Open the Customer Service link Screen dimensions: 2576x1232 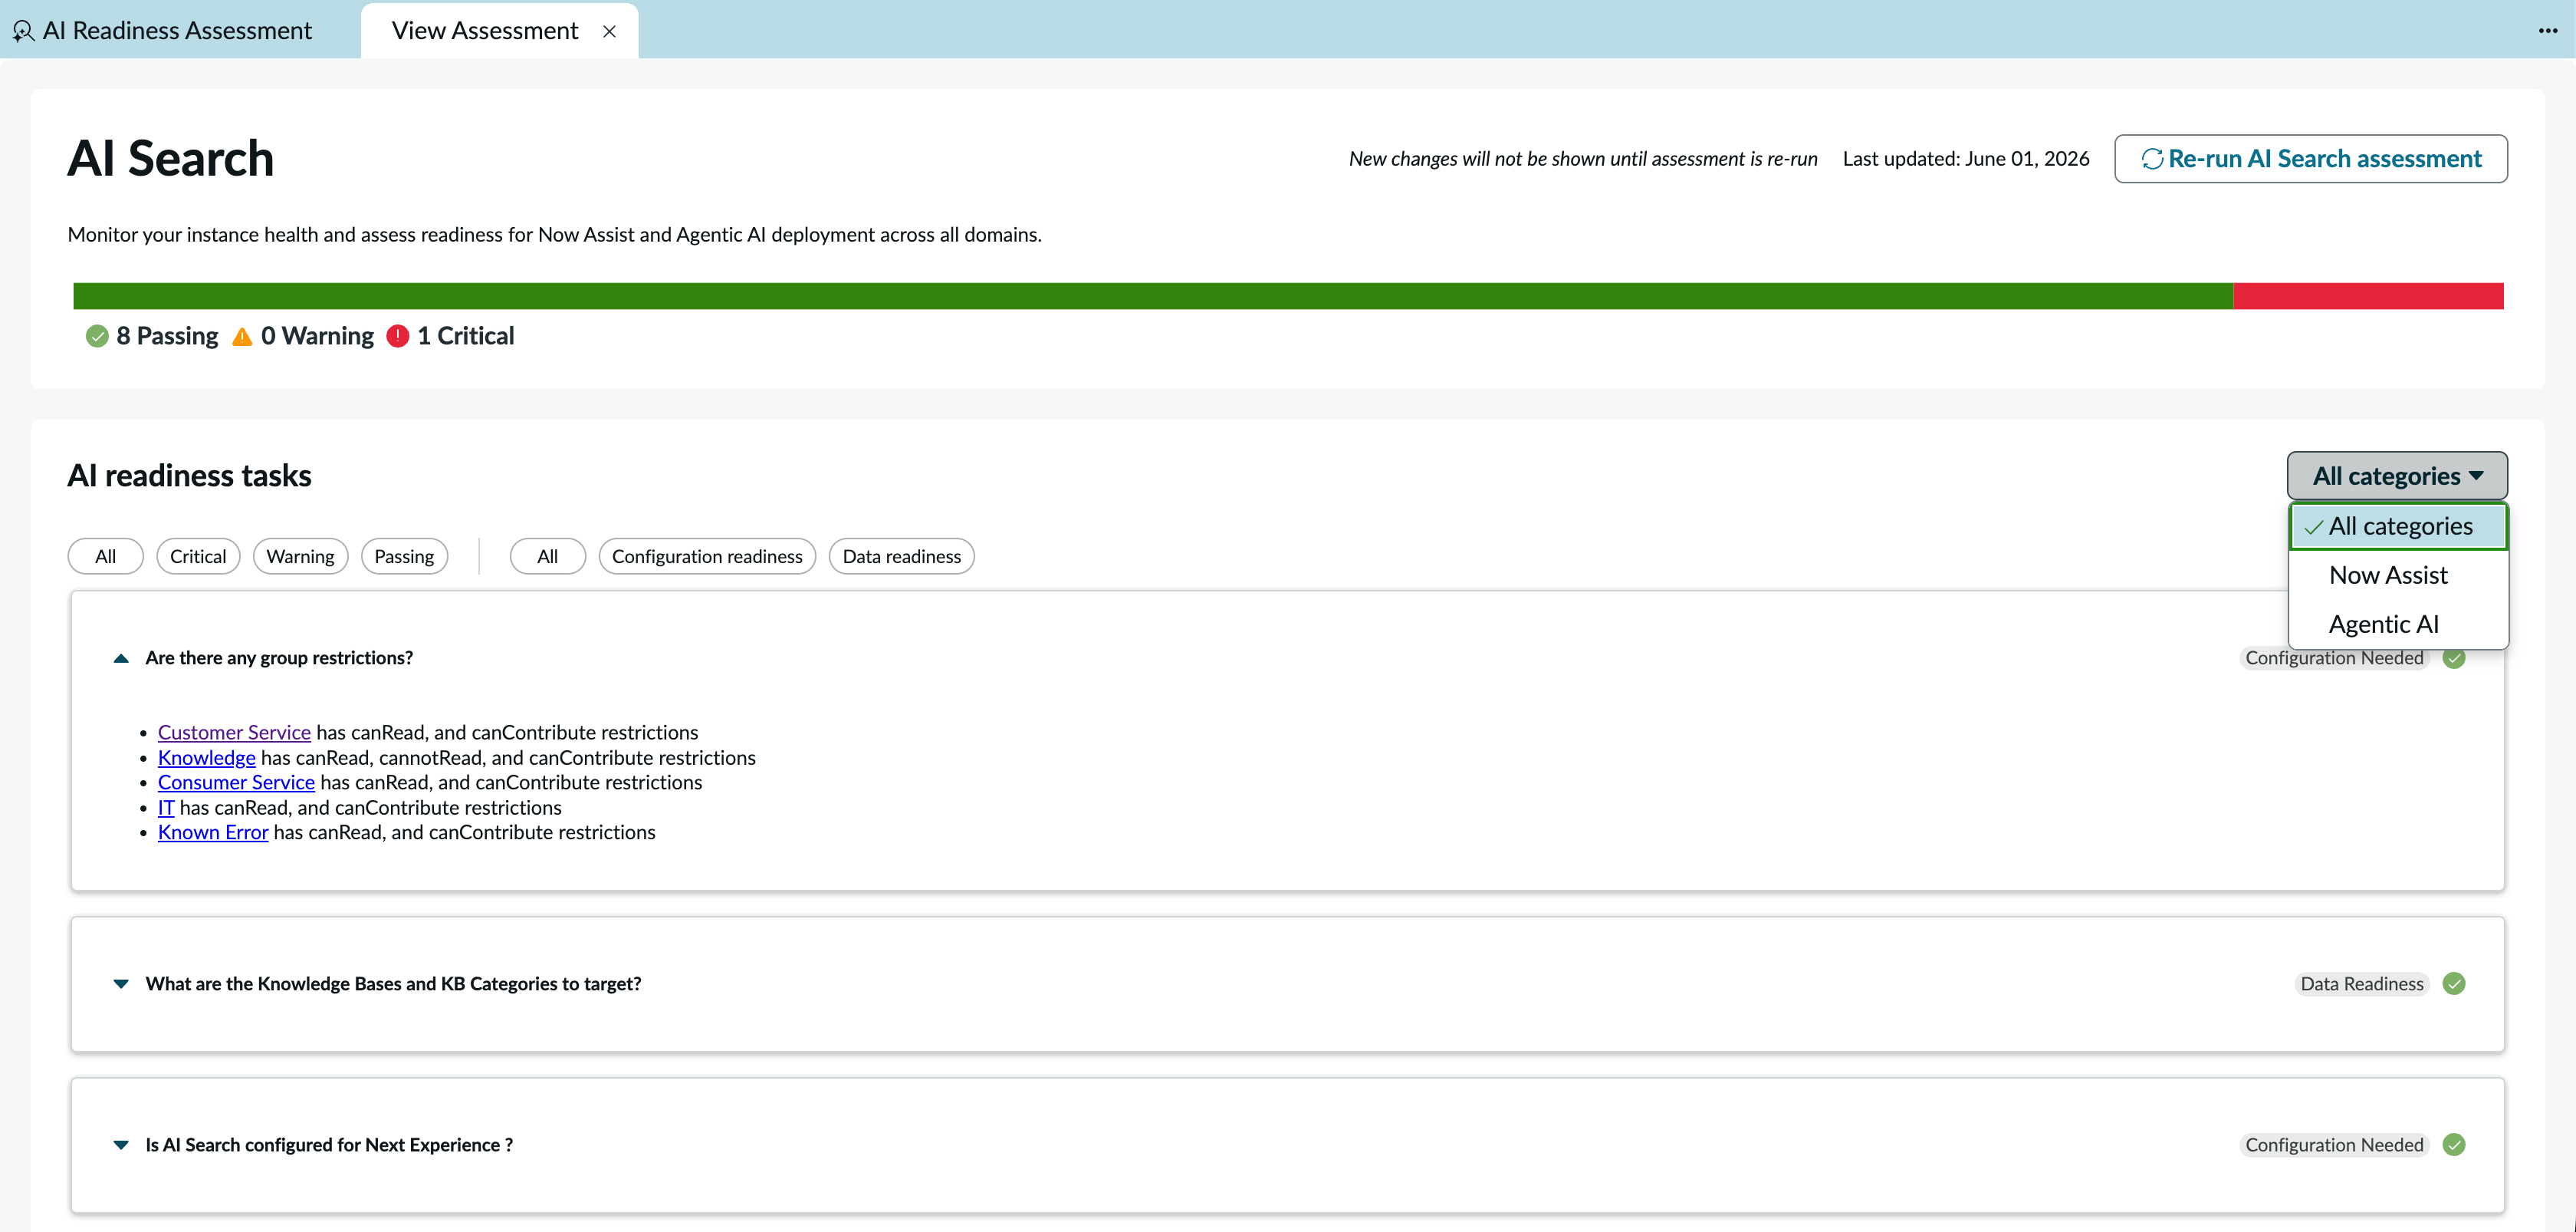pos(234,733)
